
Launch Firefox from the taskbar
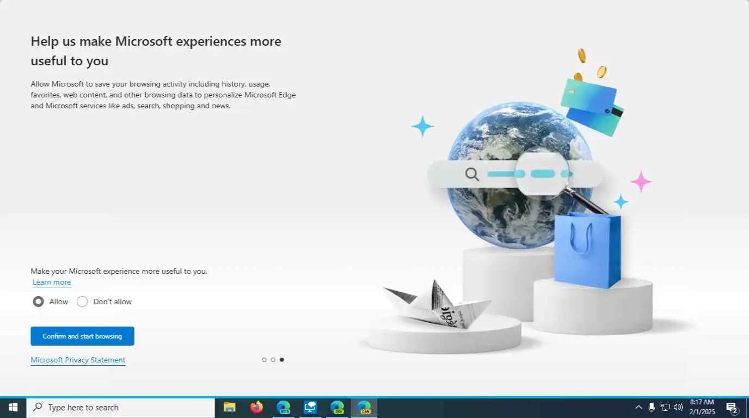256,407
